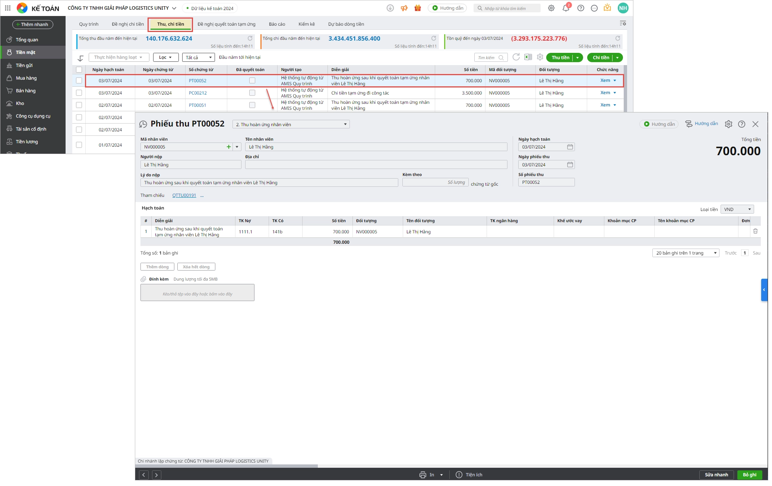Switch to Kiểm kê tab
772x486 pixels.
pyautogui.click(x=307, y=24)
